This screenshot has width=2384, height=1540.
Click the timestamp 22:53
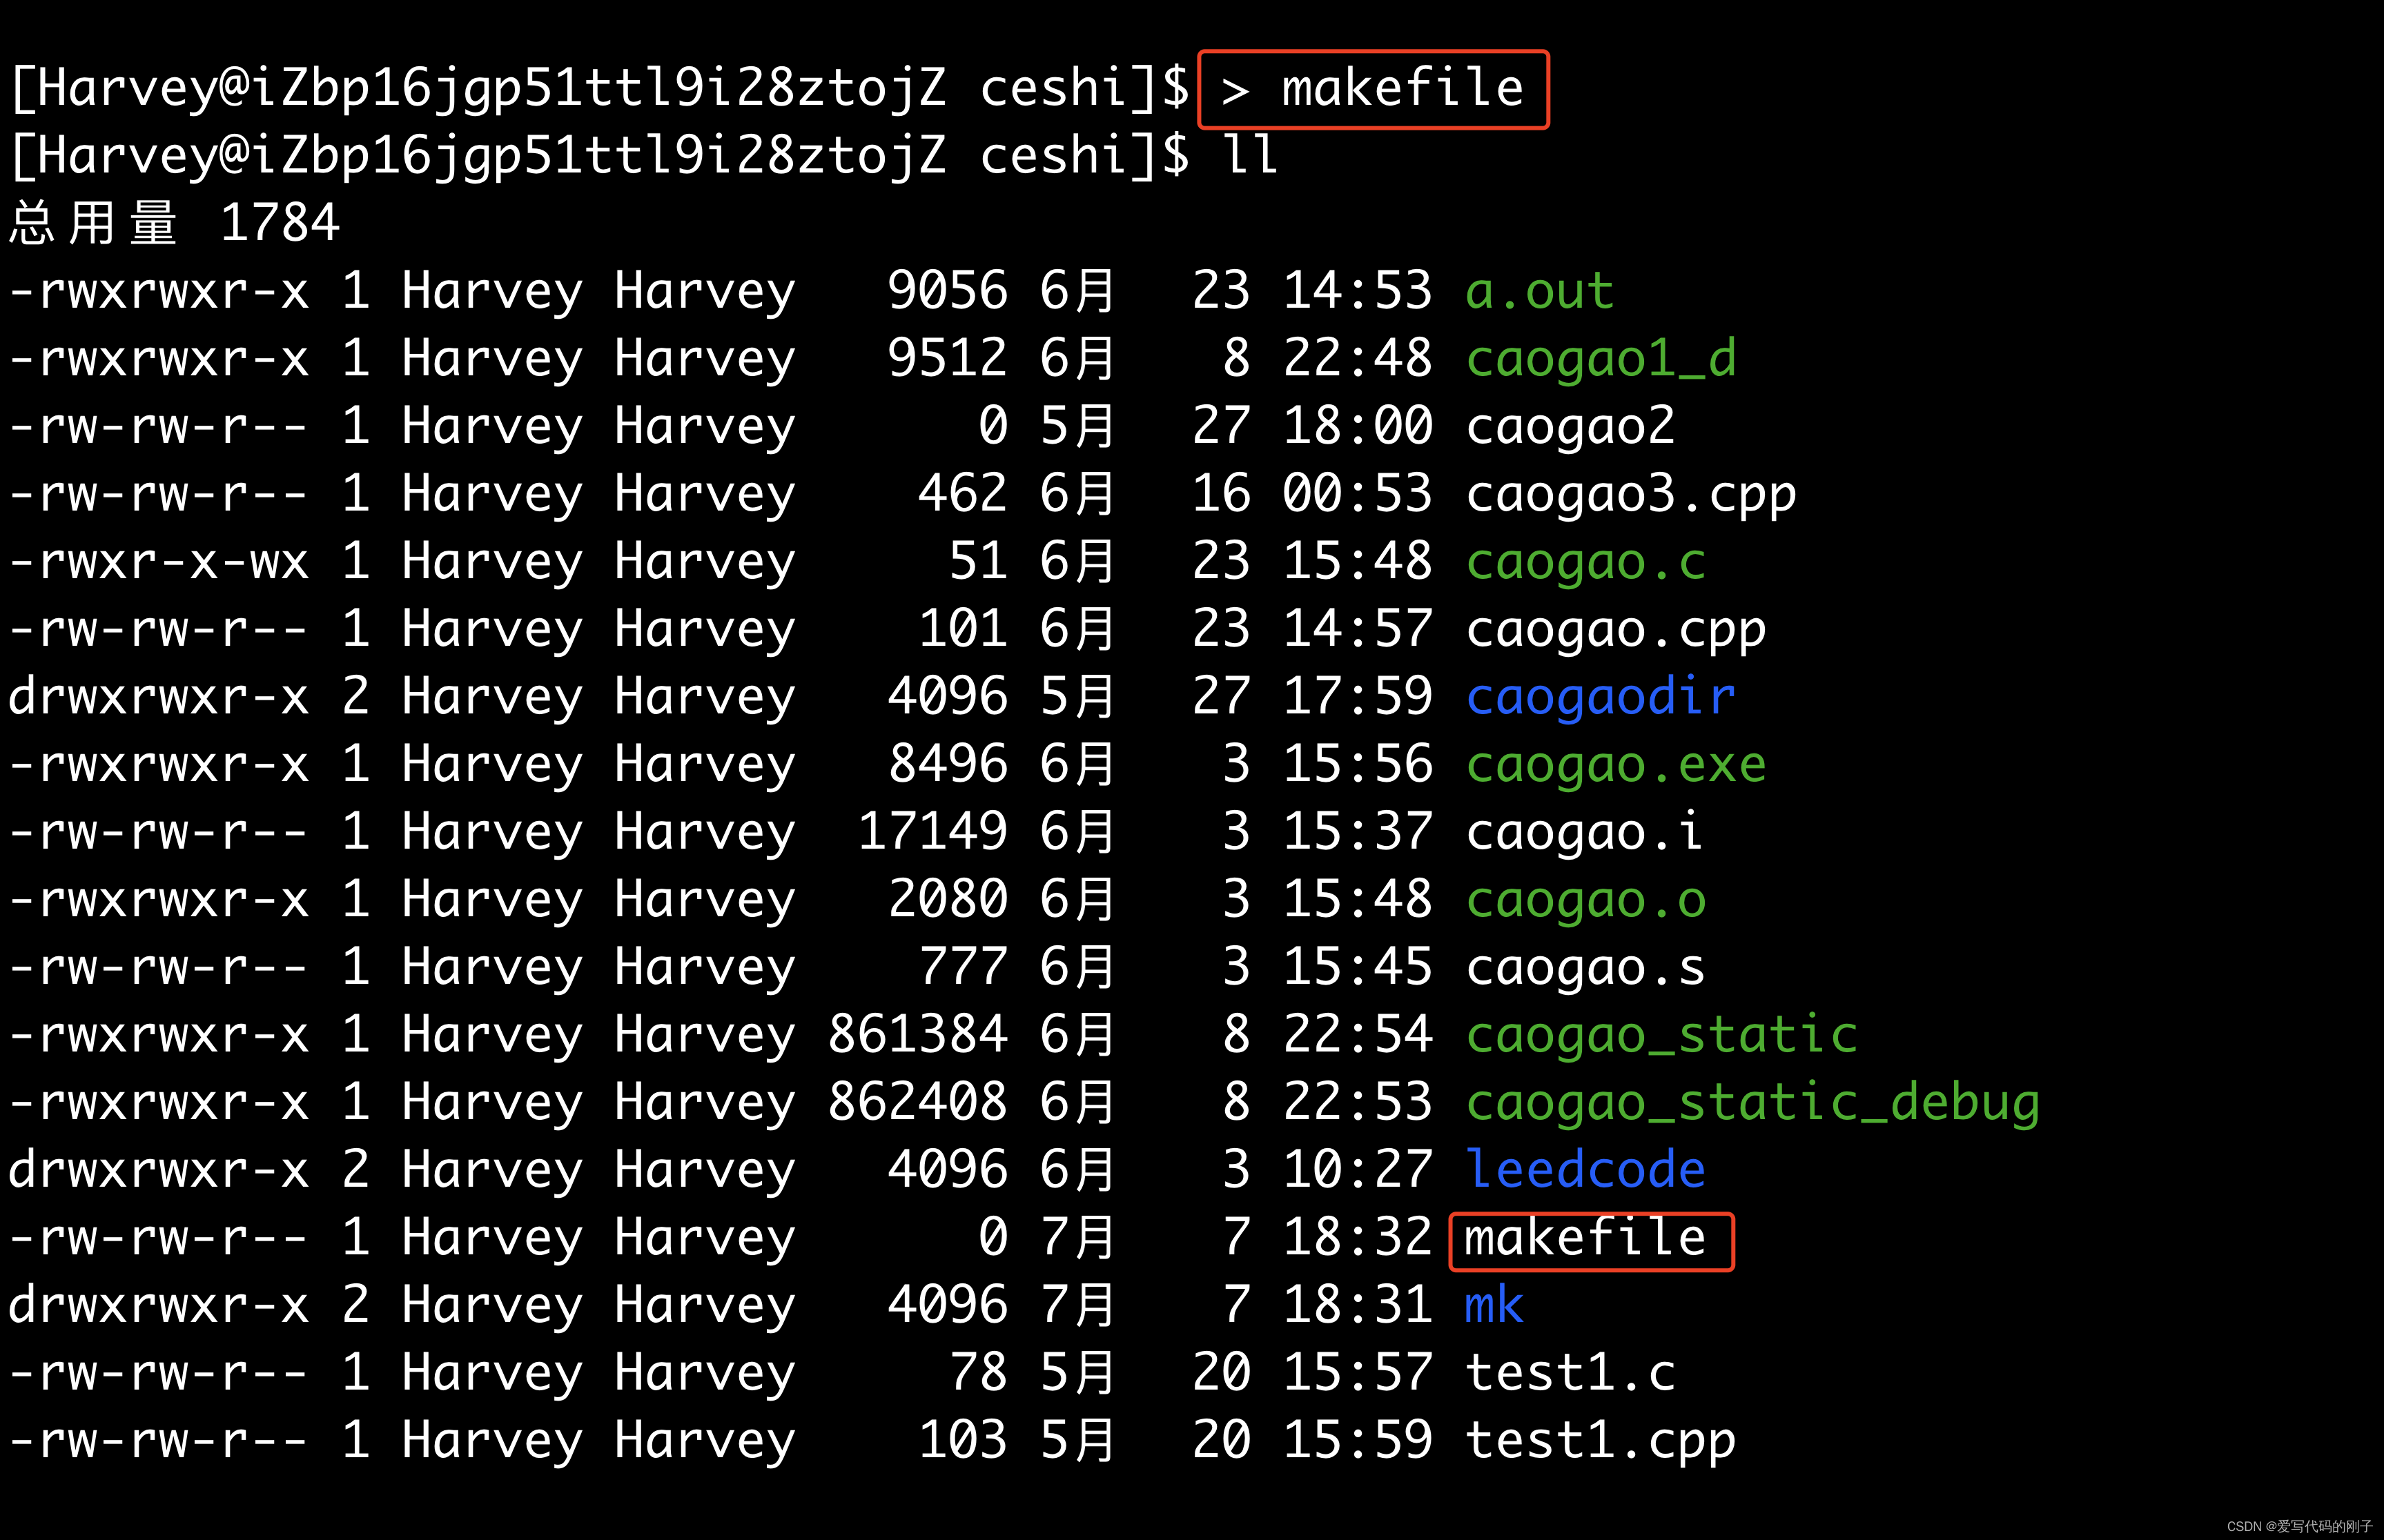[1358, 1102]
